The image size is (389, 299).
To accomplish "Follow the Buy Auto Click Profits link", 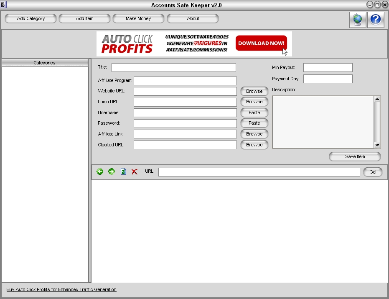I will (61, 289).
